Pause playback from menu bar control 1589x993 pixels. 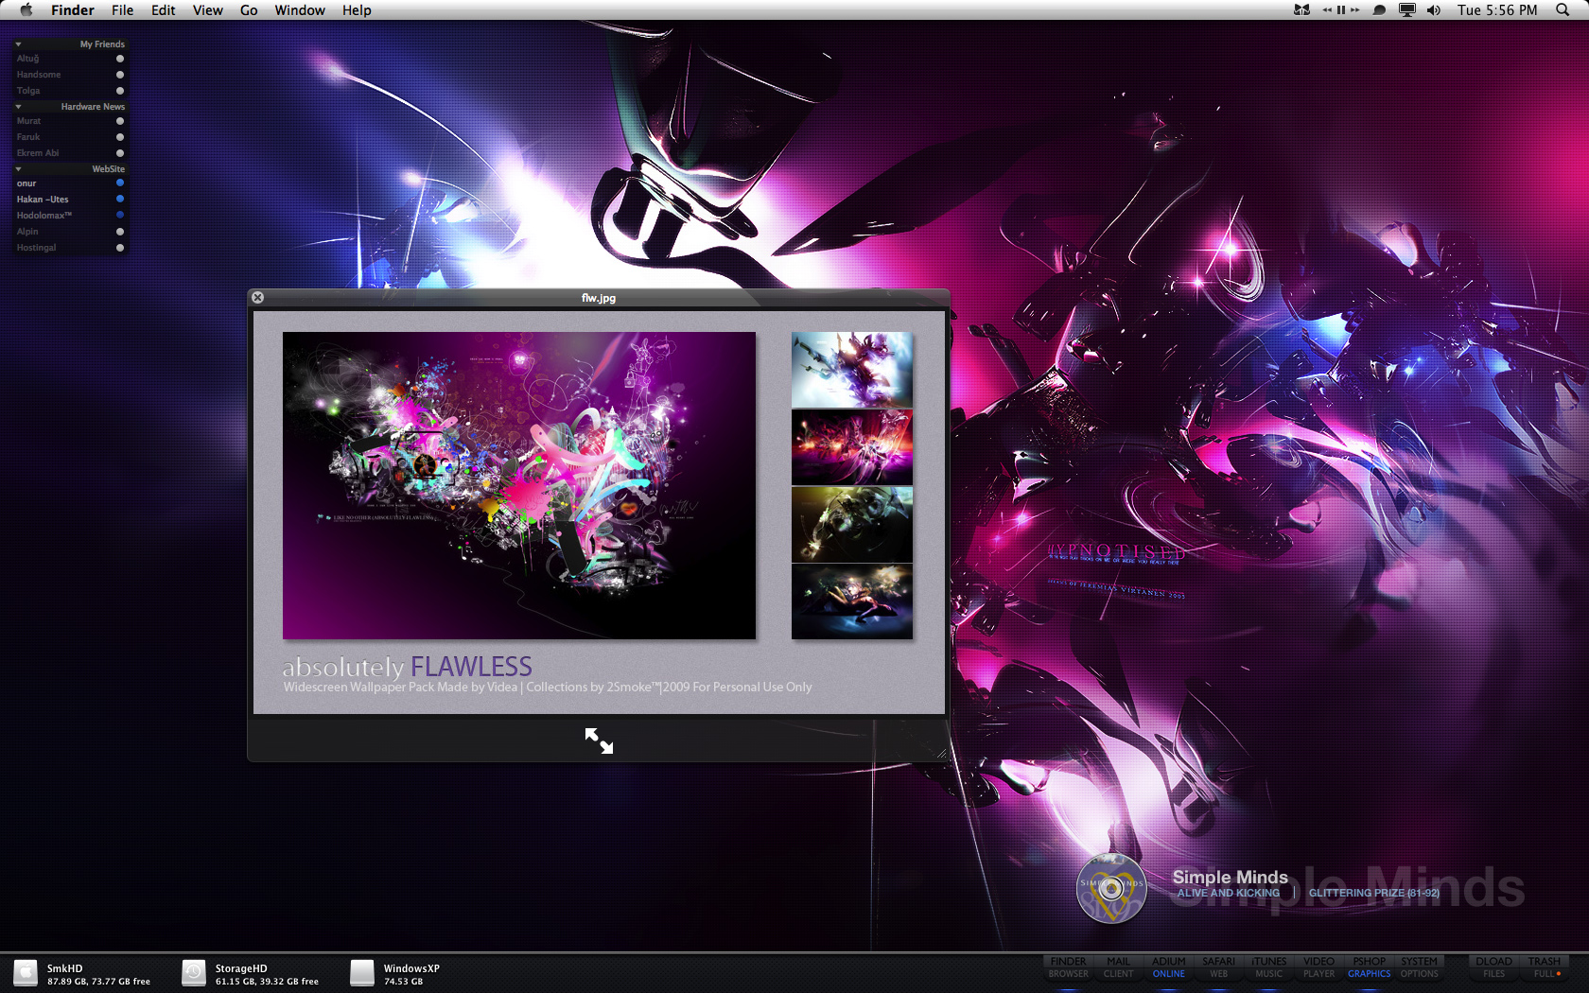click(1341, 9)
